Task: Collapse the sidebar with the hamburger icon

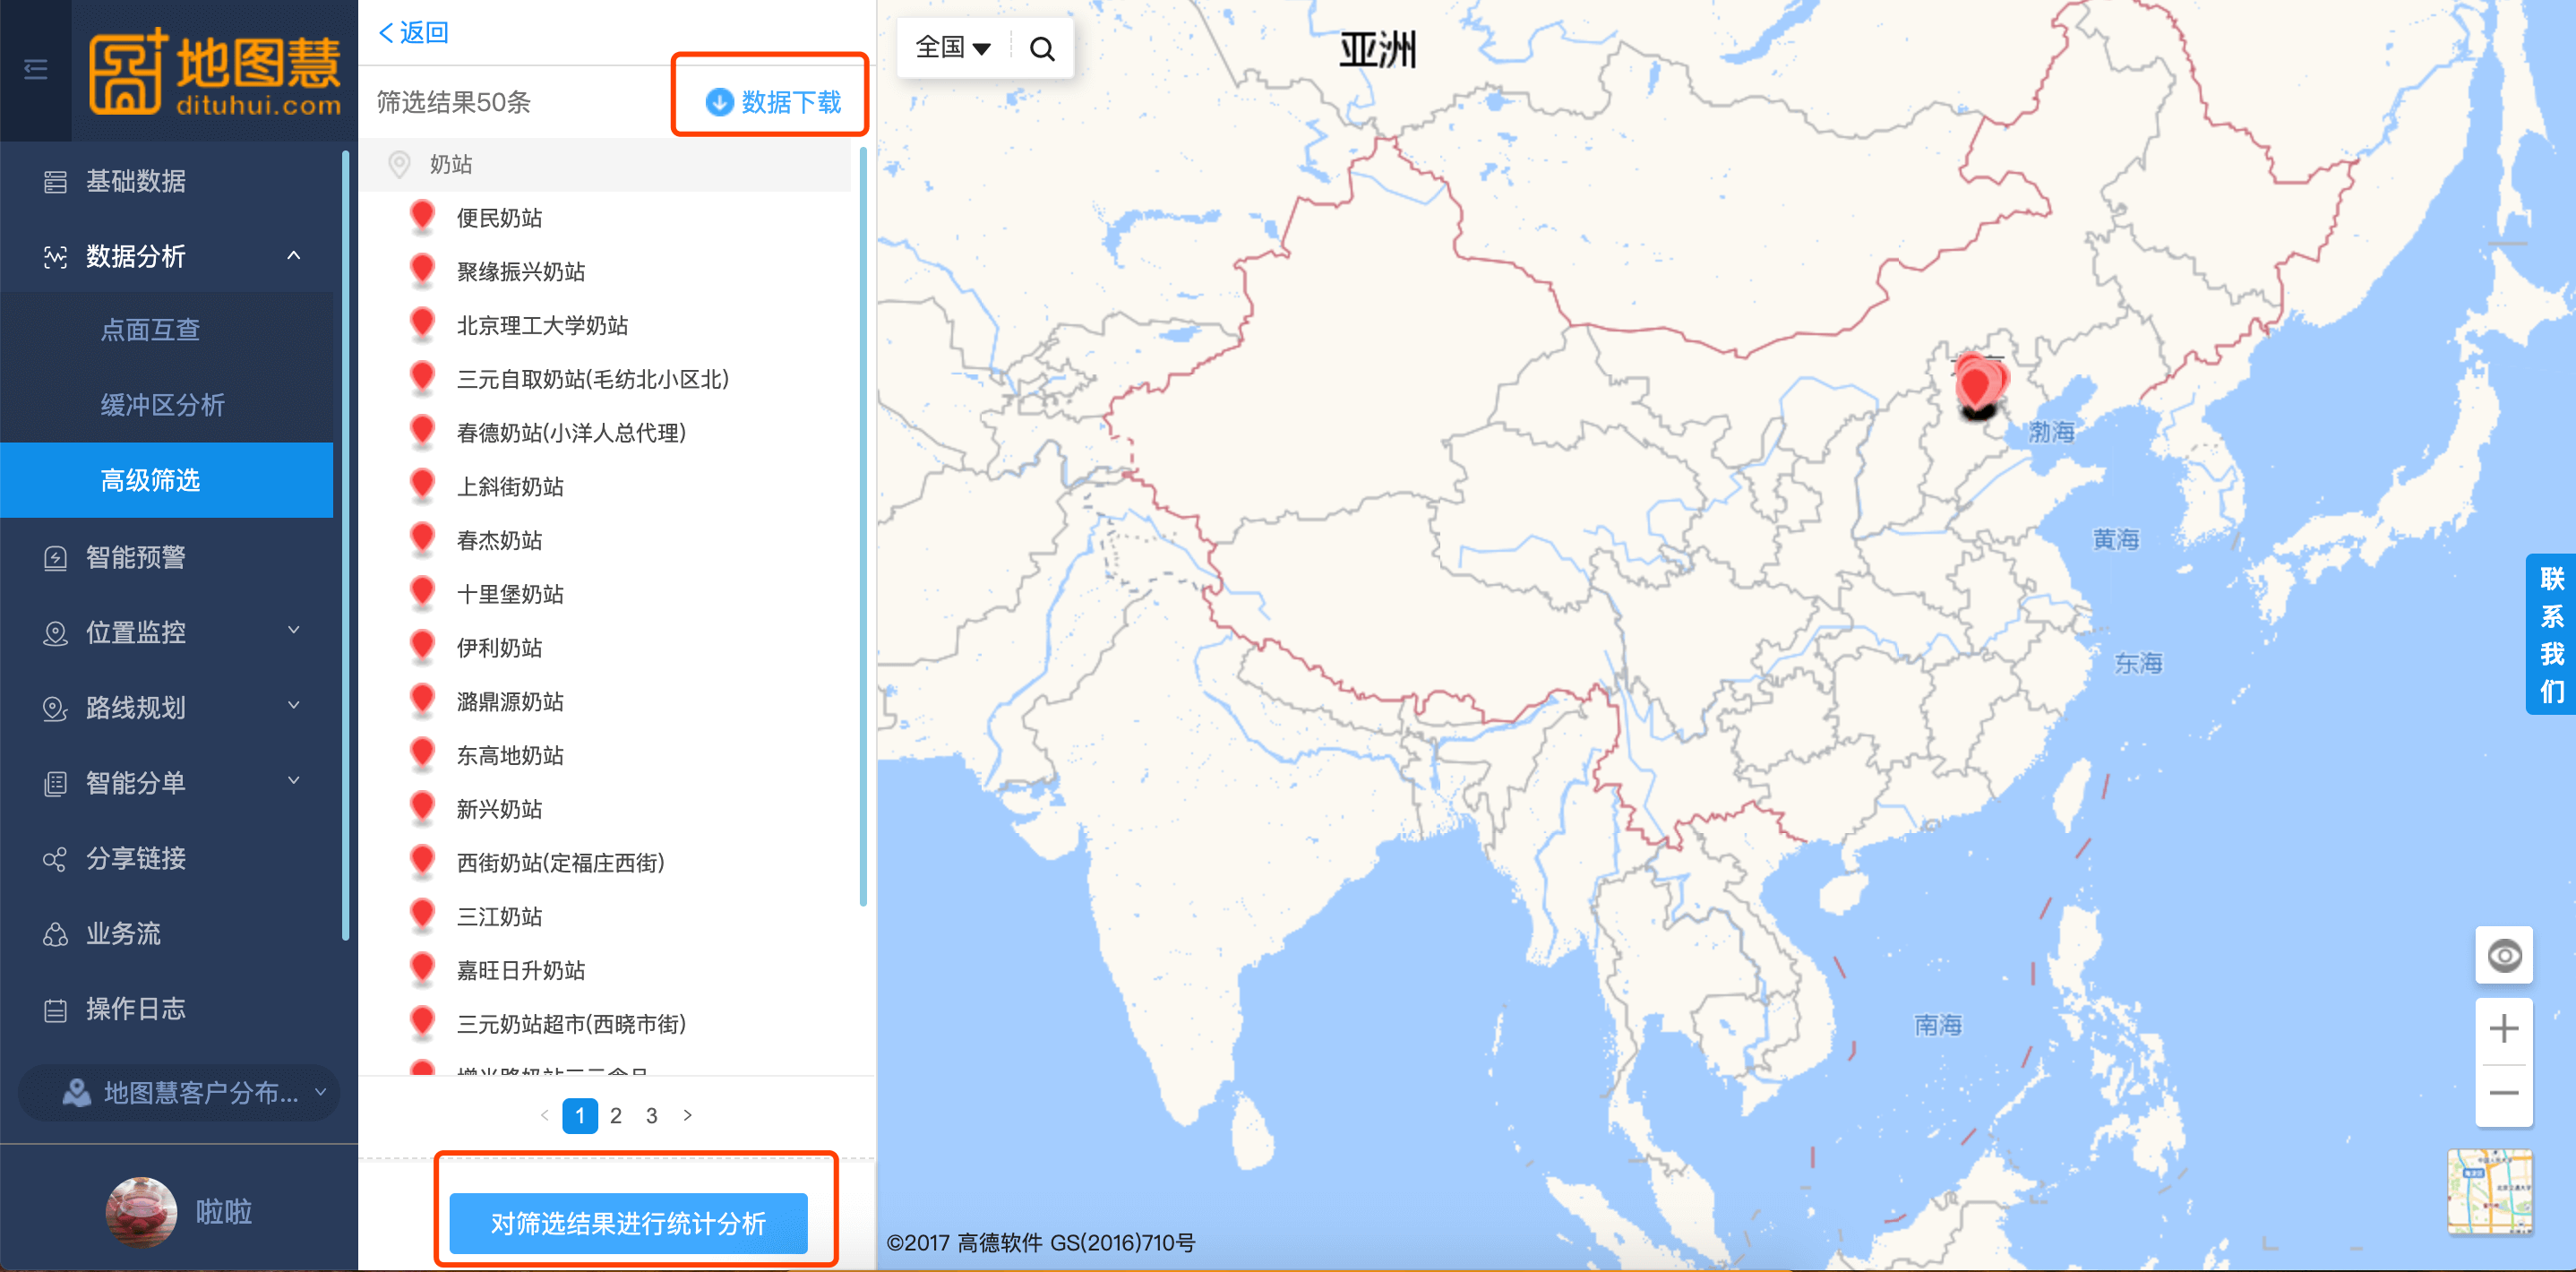Action: (36, 69)
